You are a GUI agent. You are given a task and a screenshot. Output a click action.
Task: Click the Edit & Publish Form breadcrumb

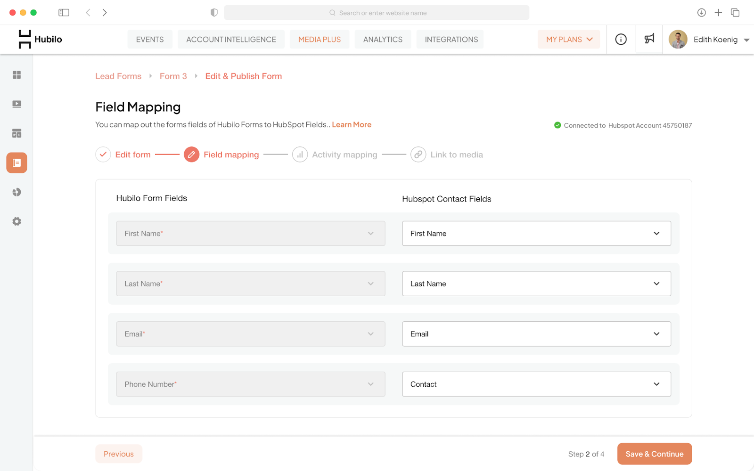coord(244,76)
